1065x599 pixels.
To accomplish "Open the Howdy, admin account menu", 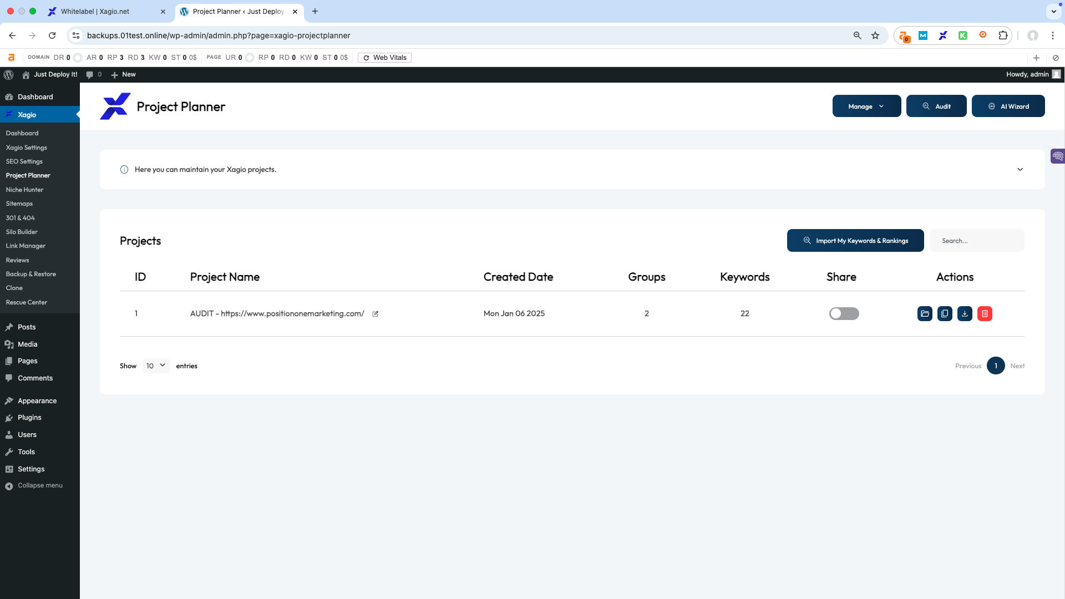I will pyautogui.click(x=1033, y=74).
